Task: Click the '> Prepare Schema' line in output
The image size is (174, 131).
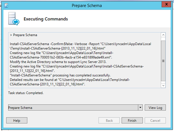Action: [24, 35]
